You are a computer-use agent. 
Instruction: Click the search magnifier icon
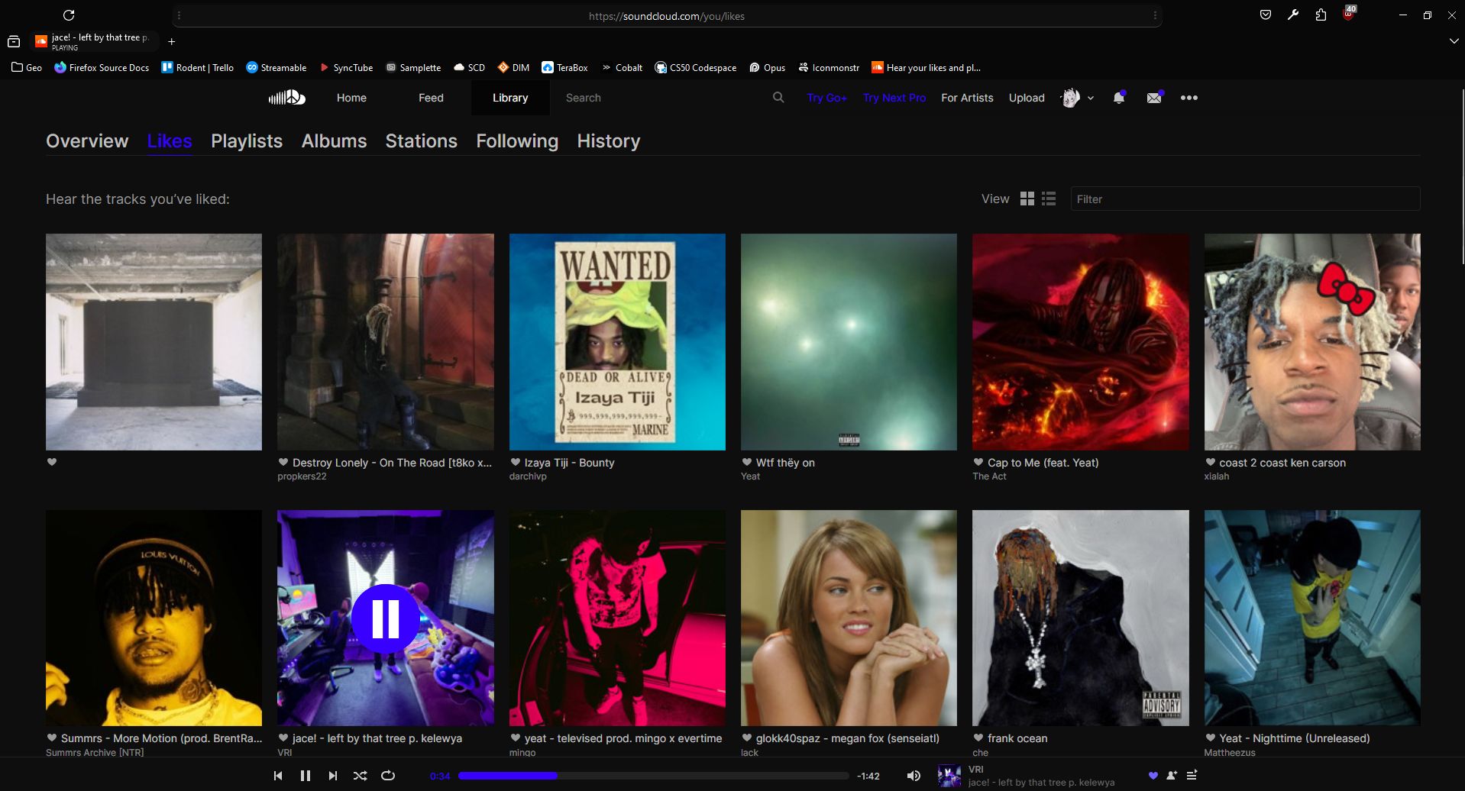coord(778,98)
